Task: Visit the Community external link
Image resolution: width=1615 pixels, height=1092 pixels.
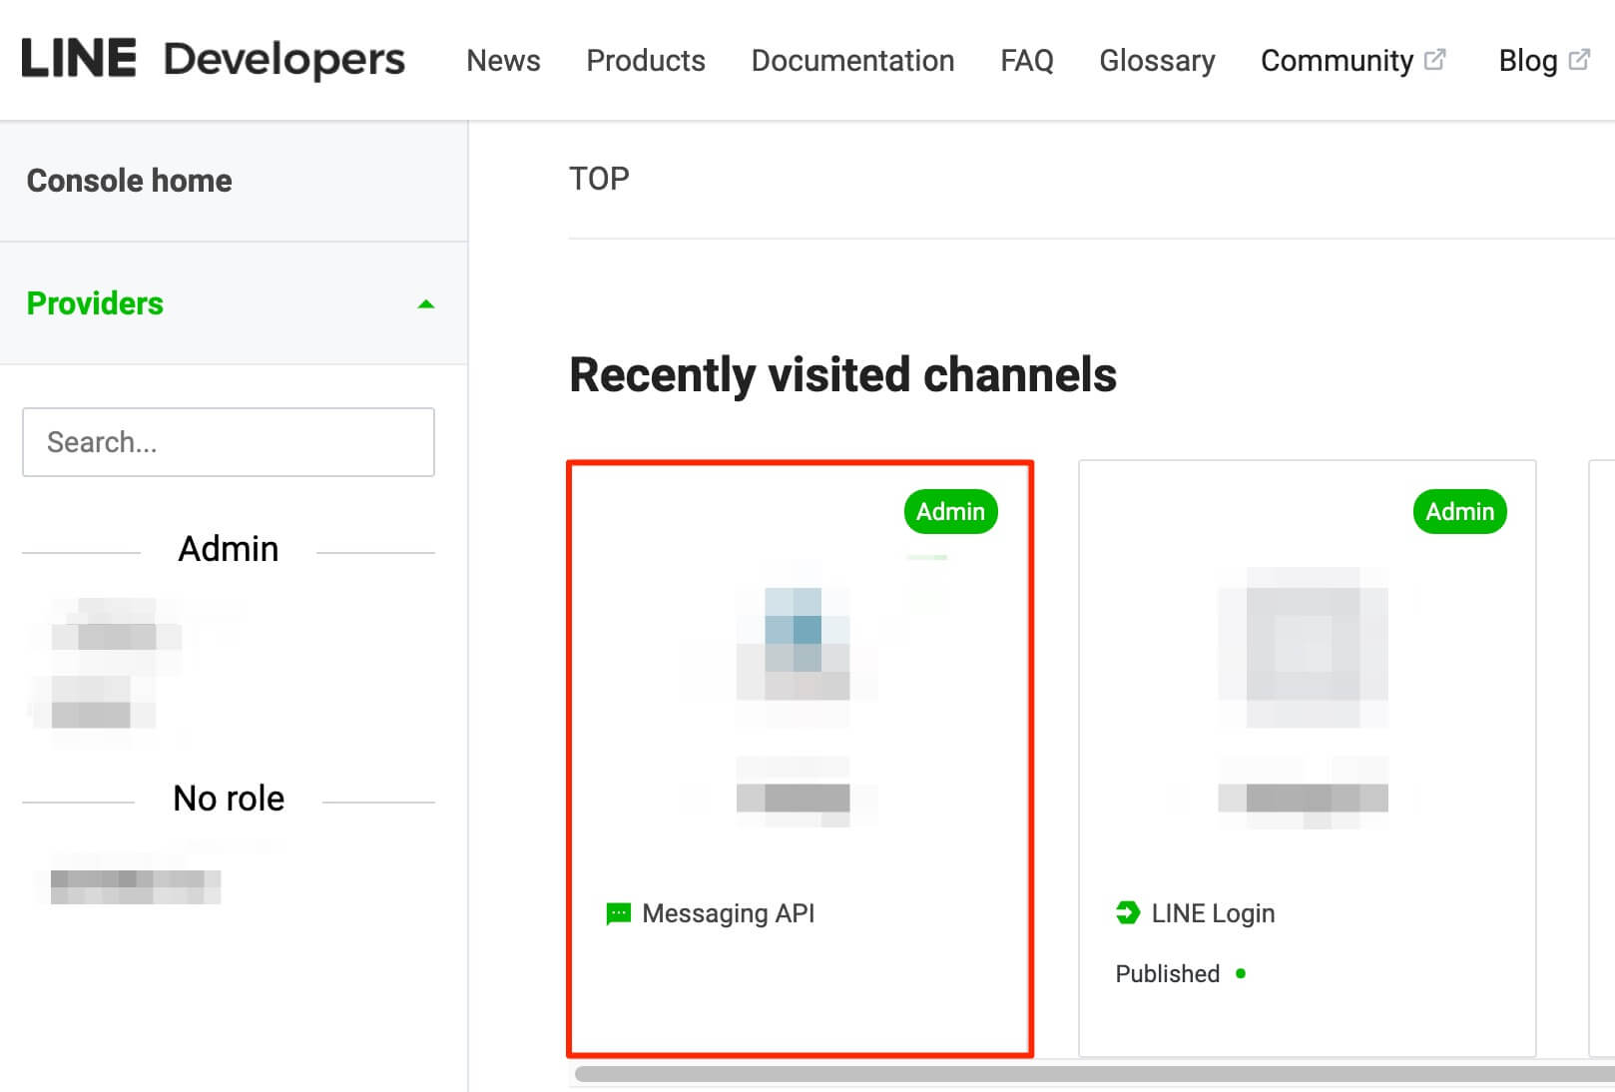Action: (1352, 61)
